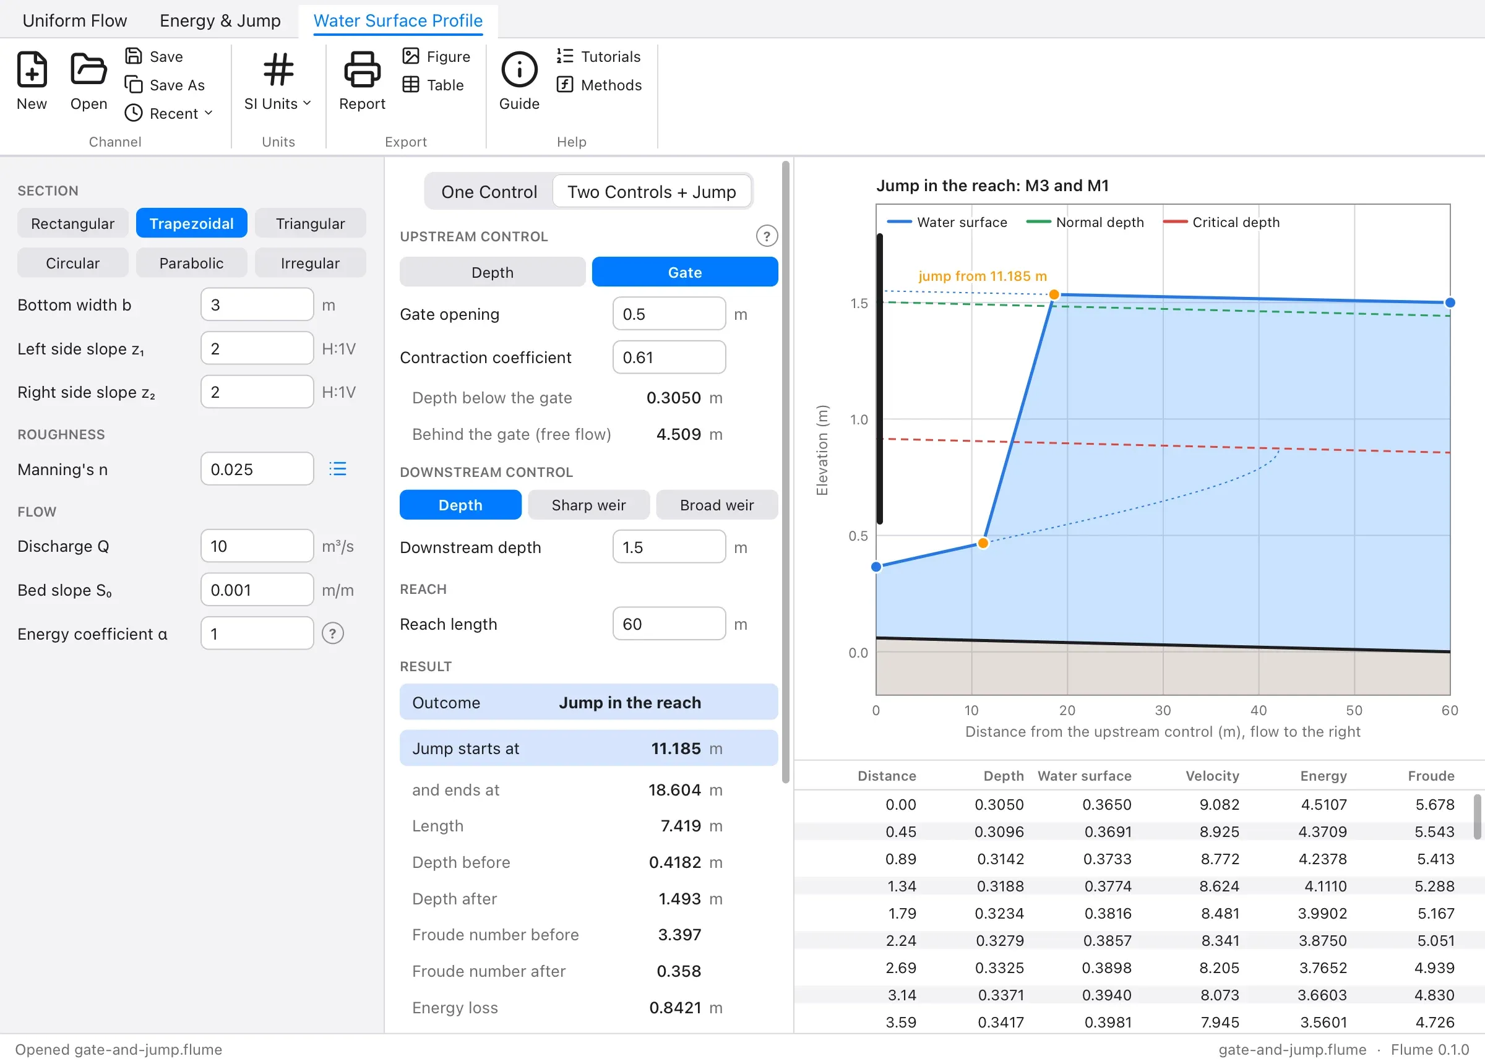Select Circular section type
This screenshot has width=1485, height=1064.
tap(72, 264)
